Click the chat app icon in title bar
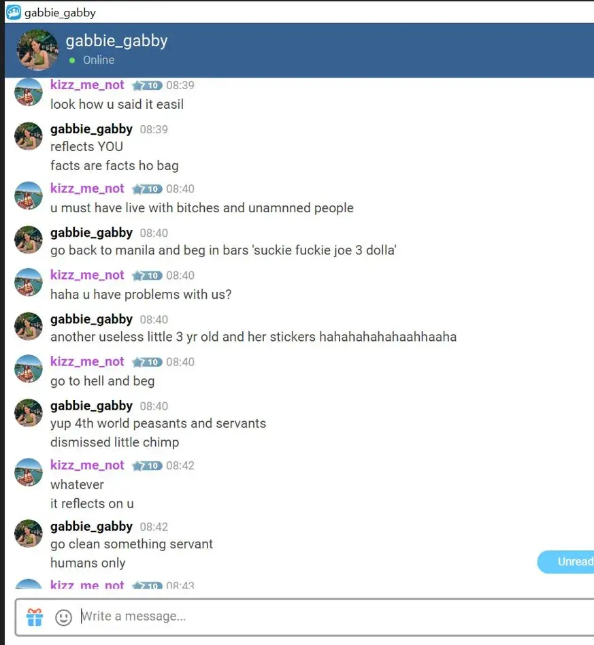594x645 pixels. tap(13, 12)
